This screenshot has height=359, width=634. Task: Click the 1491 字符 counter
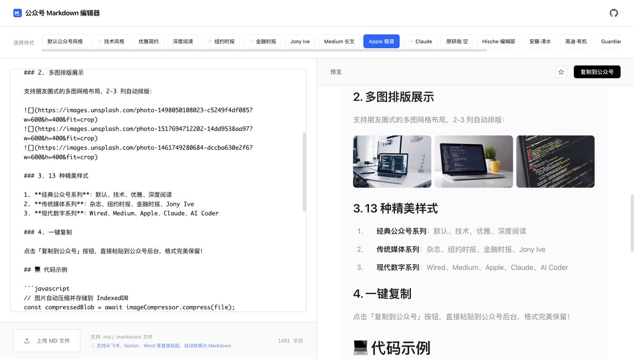[290, 341]
